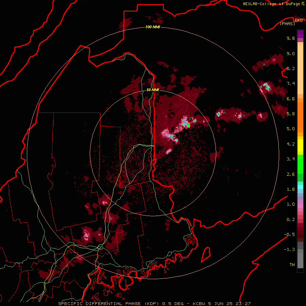The width and height of the screenshot is (306, 306).
Task: Click the 100 NMI range ring label
Action: (153, 27)
